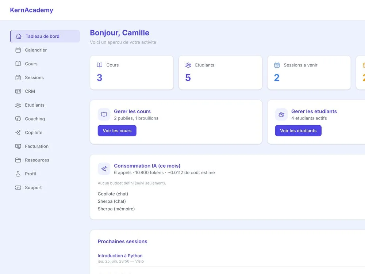The height and width of the screenshot is (274, 365).
Task: Open the Introduction à Python session link
Action: point(120,256)
